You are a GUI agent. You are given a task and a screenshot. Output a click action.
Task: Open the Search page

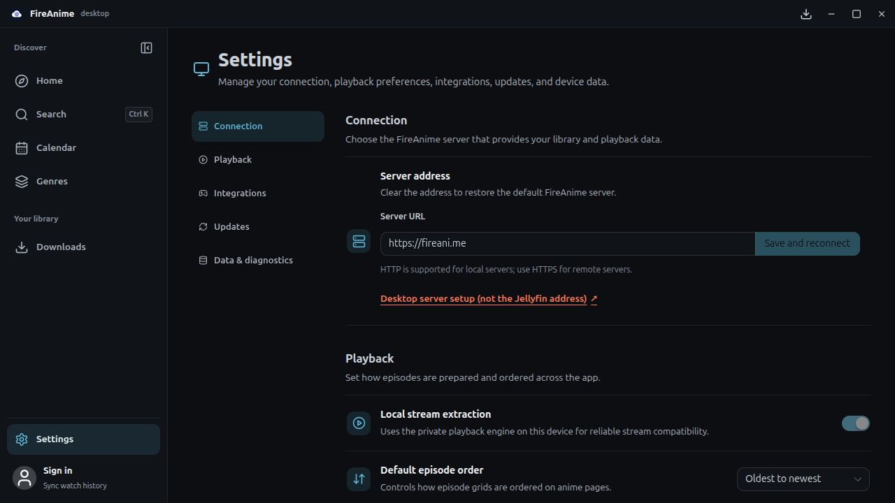click(x=83, y=115)
